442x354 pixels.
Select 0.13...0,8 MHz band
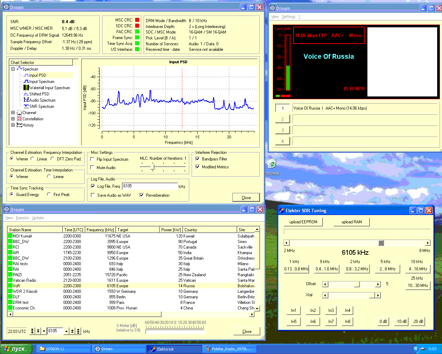point(296,269)
